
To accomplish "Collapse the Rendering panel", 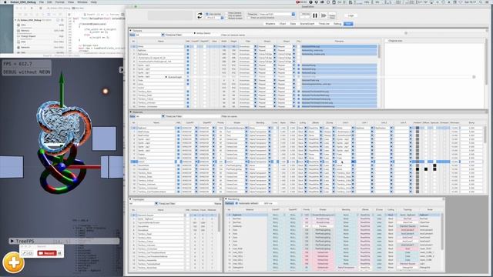I will click(x=226, y=199).
